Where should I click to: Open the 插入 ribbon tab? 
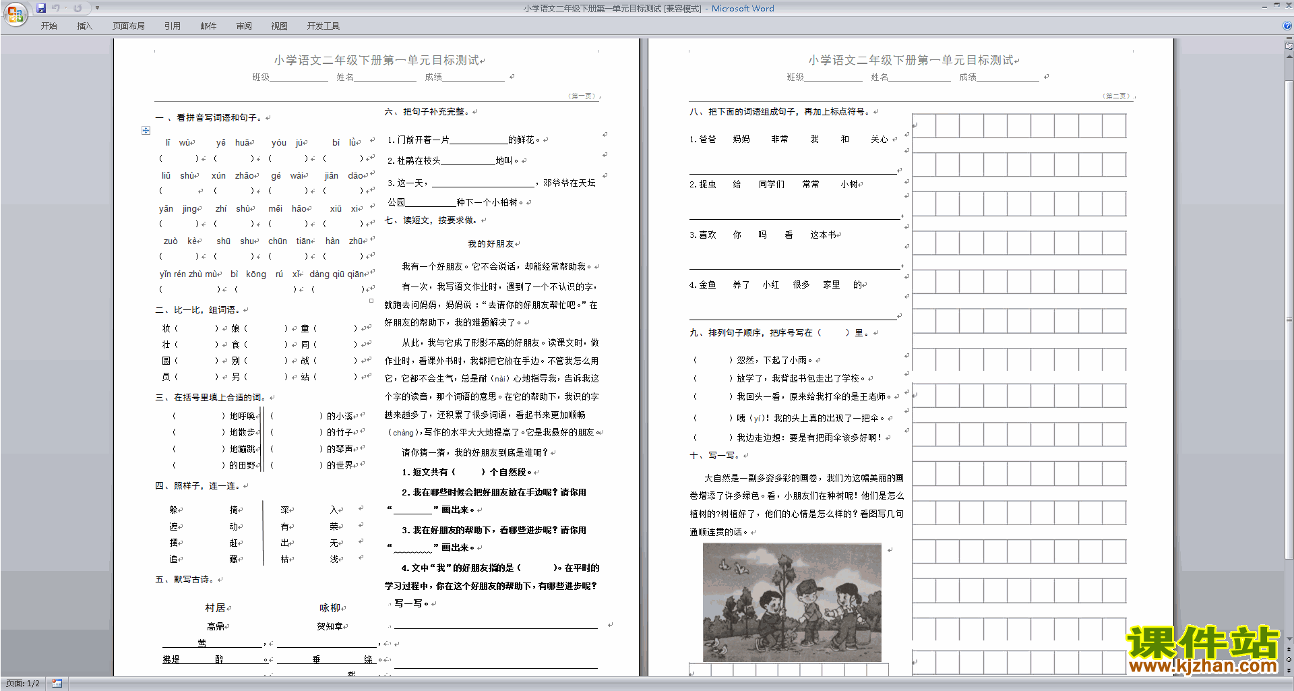[84, 26]
